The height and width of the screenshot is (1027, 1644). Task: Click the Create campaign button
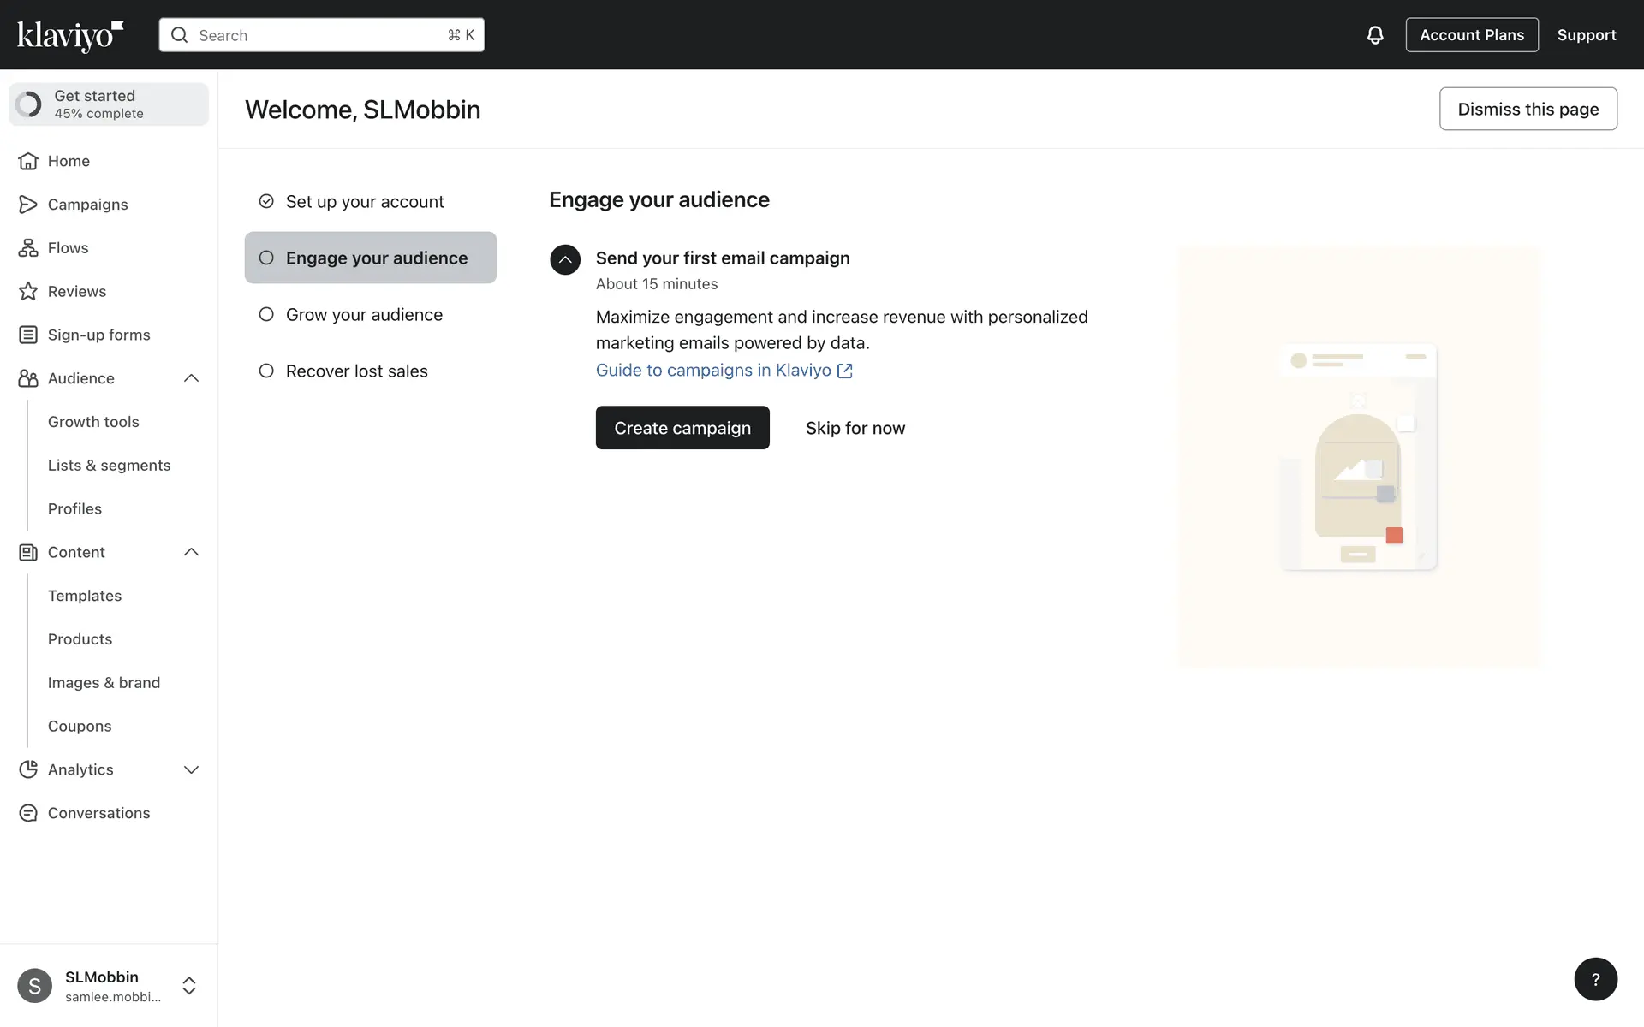[682, 428]
